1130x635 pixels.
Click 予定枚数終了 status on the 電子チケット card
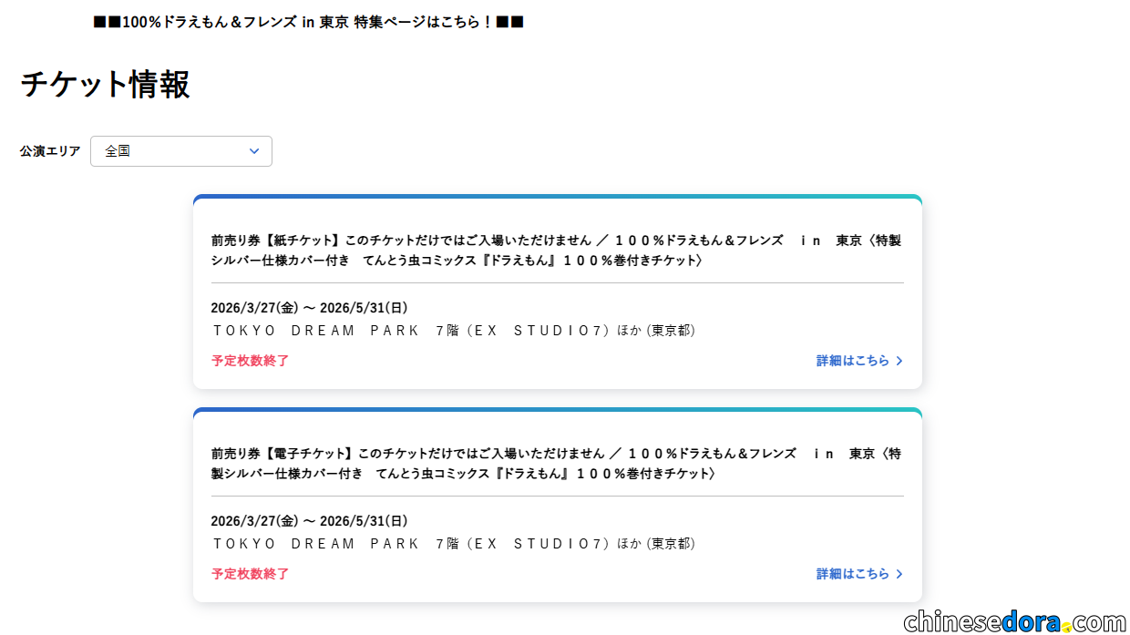click(250, 574)
